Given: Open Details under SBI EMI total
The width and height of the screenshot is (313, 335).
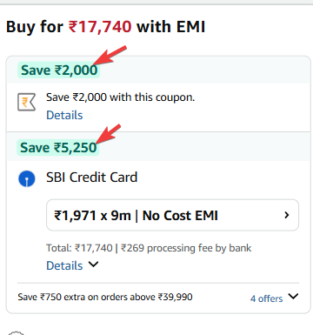Looking at the screenshot, I should point(64,265).
